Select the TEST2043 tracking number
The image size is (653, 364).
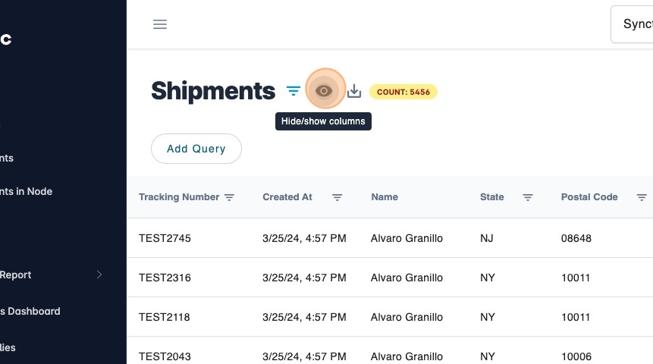click(165, 356)
